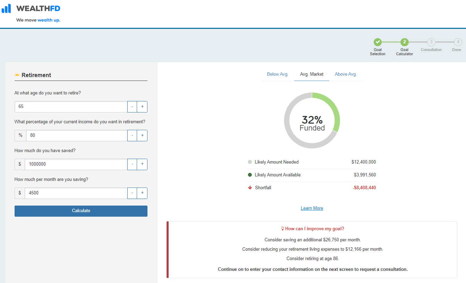Click the Done step 4 circle
The image size is (466, 283).
(458, 42)
